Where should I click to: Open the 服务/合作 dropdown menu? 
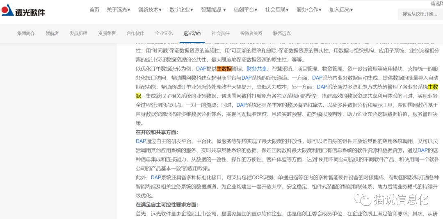click(308, 10)
